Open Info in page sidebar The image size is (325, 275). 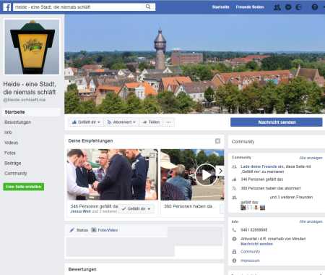(x=8, y=132)
